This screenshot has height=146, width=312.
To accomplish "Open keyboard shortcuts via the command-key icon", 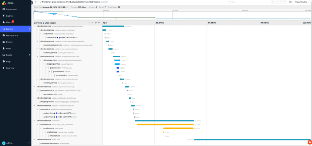I will point(290,2).
